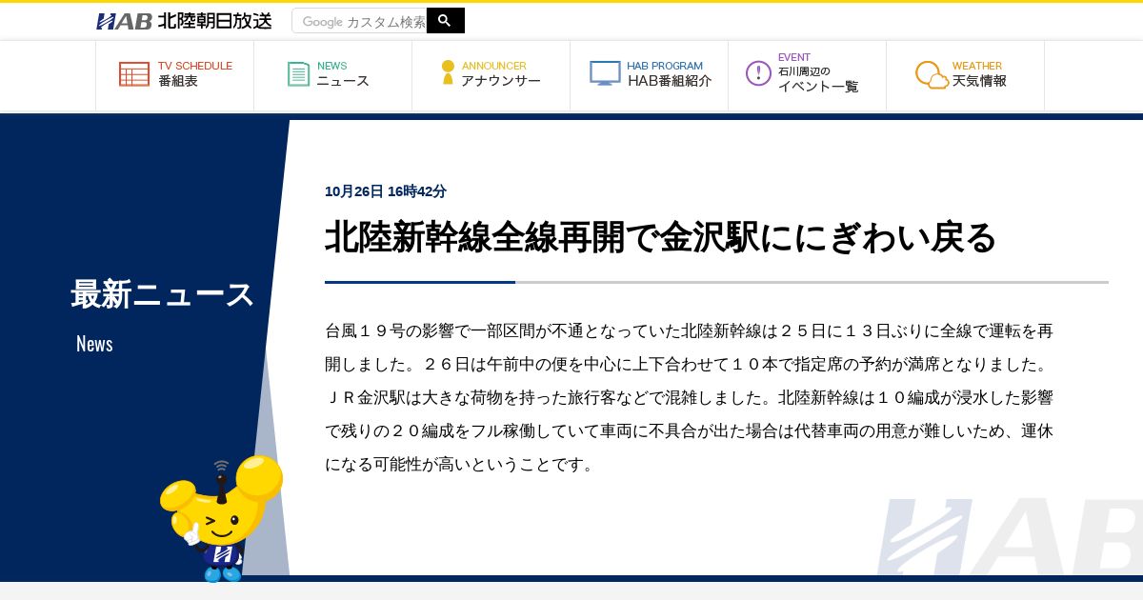Click the HAB 北陸朝日放送 logo
Viewport: 1143px width, 600px height.
click(x=184, y=21)
